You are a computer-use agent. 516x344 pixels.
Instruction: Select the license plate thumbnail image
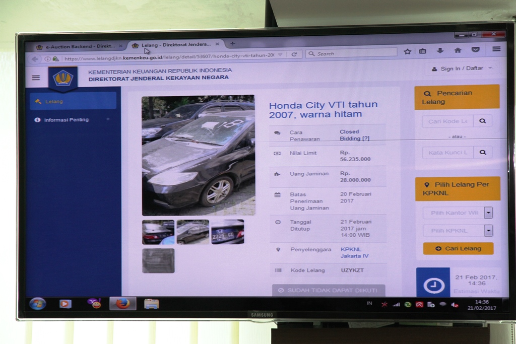coord(227,232)
